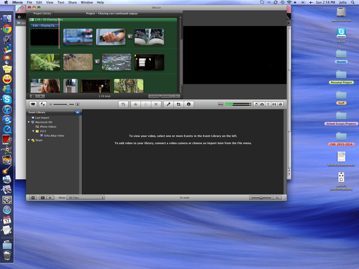
Task: Toggle iCloud button in Event Library header
Action: (77, 112)
